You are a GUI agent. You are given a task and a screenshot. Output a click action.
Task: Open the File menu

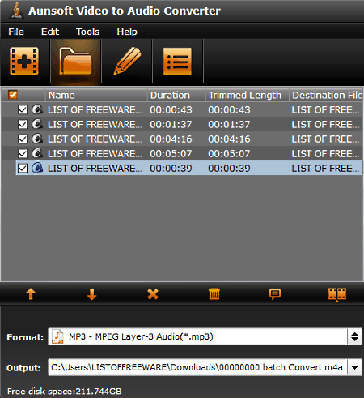(16, 32)
